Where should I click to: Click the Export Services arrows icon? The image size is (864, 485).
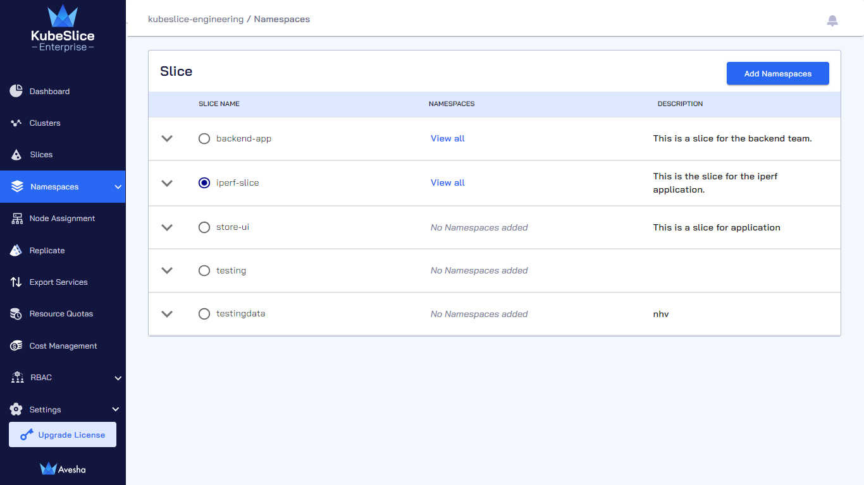[16, 282]
